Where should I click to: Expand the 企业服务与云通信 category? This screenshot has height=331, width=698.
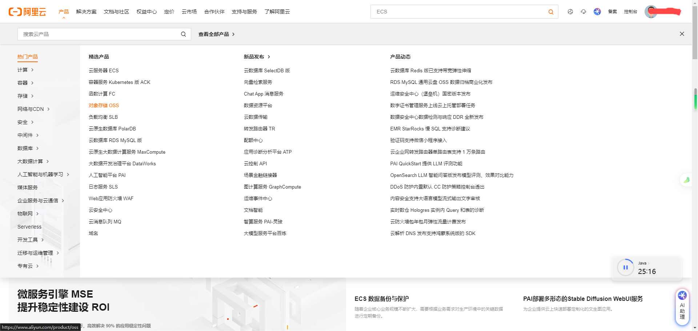[41, 201]
